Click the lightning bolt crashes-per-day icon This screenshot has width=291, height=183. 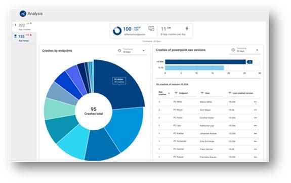pos(187,28)
